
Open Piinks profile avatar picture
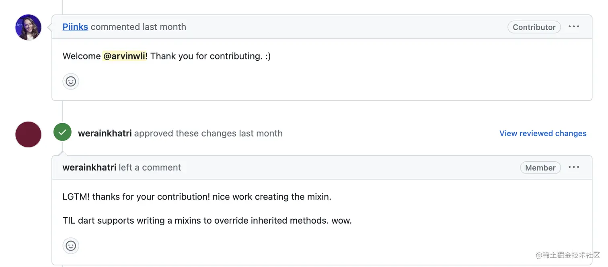pyautogui.click(x=28, y=27)
